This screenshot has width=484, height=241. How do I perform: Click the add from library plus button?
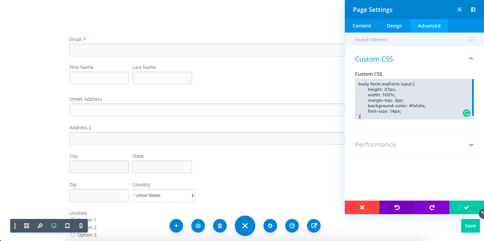(x=176, y=226)
